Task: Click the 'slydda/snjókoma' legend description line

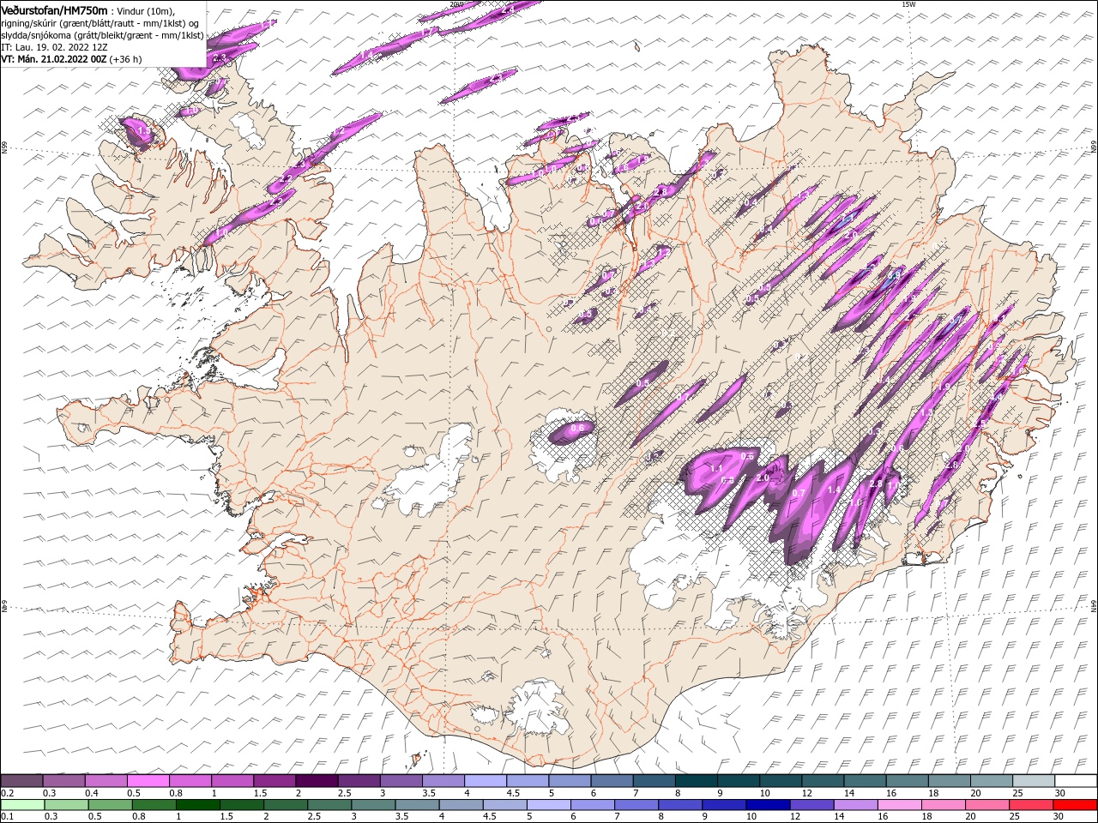Action: [x=102, y=35]
